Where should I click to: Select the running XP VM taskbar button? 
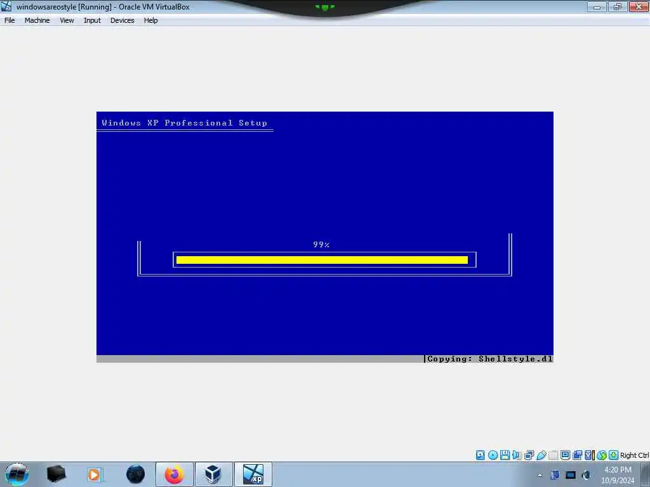(253, 474)
